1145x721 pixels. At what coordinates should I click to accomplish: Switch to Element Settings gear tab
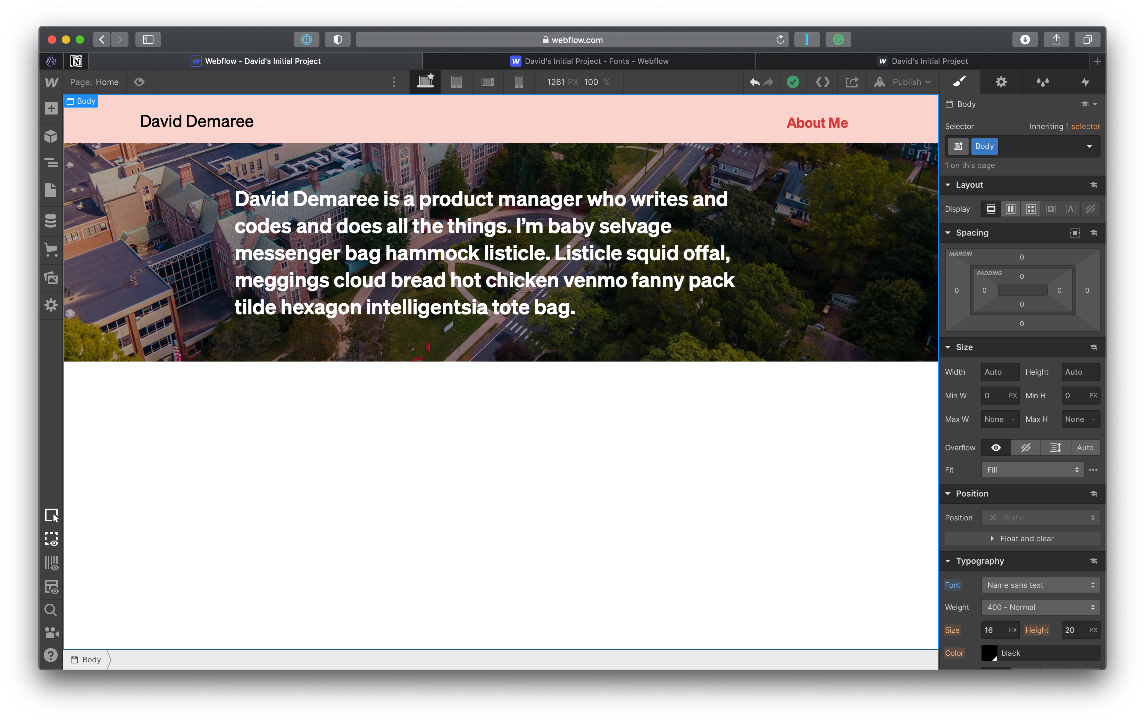(1001, 82)
